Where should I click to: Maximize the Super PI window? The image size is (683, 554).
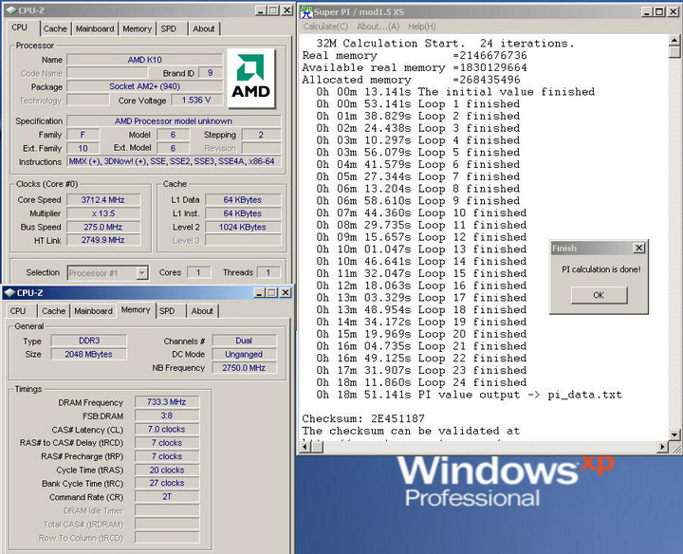(x=659, y=11)
